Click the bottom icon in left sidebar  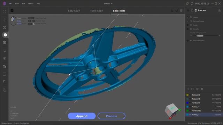coord(5,90)
